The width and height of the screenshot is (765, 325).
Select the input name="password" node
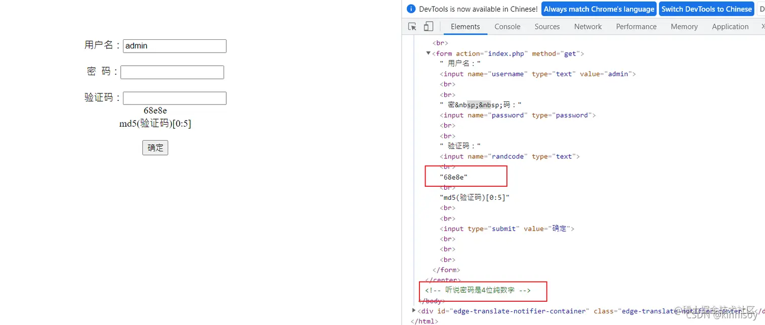click(x=518, y=116)
